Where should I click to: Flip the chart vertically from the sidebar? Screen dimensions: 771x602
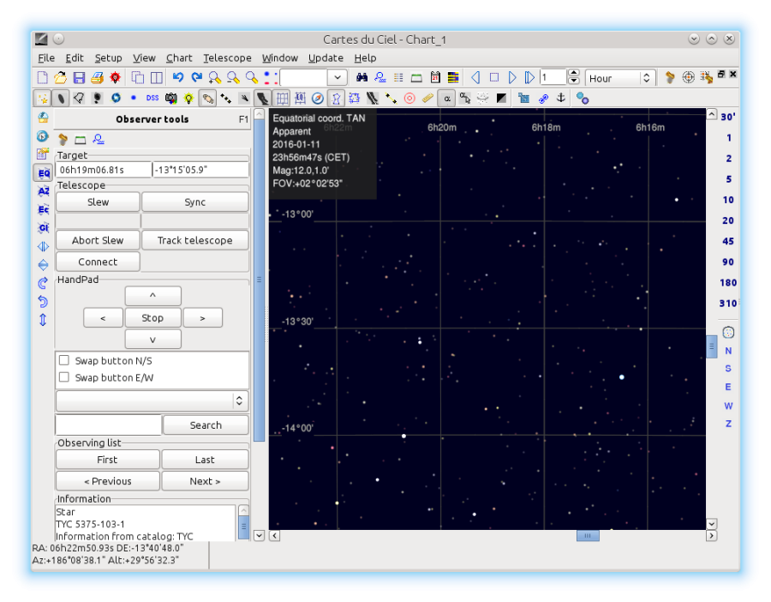click(x=44, y=265)
